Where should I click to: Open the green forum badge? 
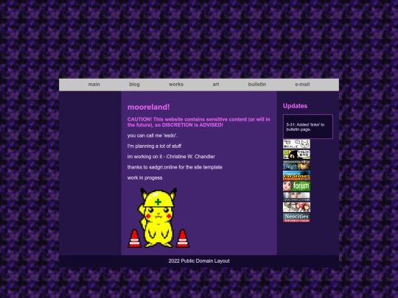pyautogui.click(x=296, y=186)
